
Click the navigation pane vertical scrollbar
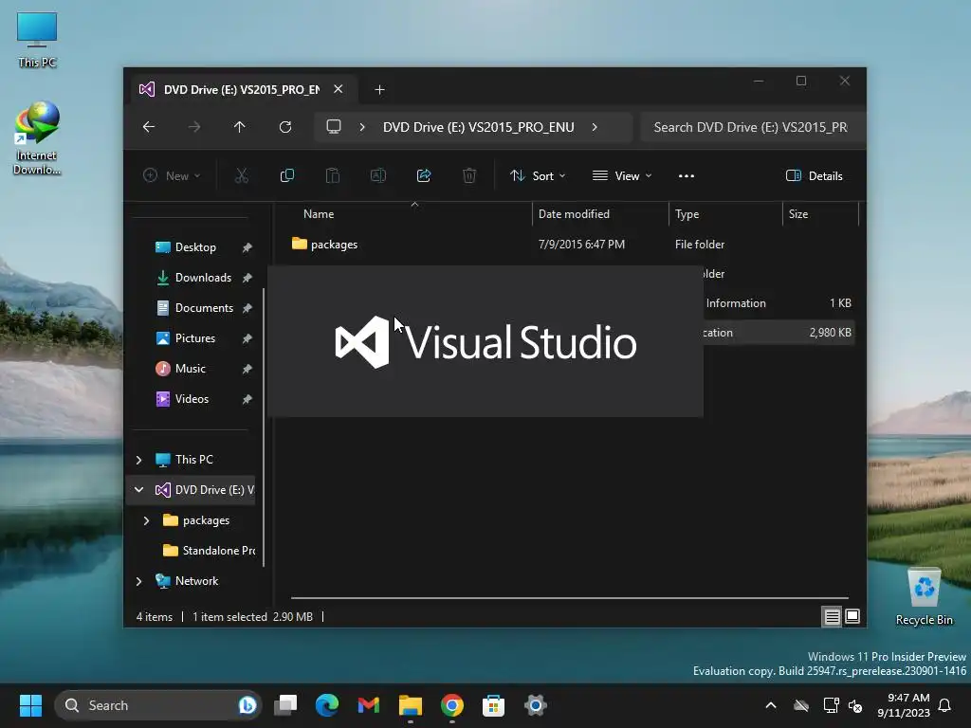[x=264, y=428]
